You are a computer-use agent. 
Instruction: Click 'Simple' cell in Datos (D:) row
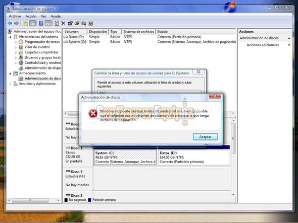tap(94, 37)
